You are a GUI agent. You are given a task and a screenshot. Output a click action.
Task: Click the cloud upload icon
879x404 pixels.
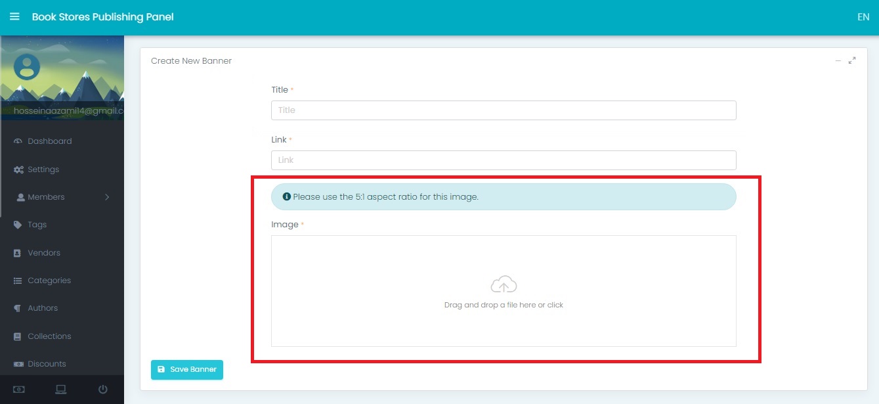click(x=504, y=285)
